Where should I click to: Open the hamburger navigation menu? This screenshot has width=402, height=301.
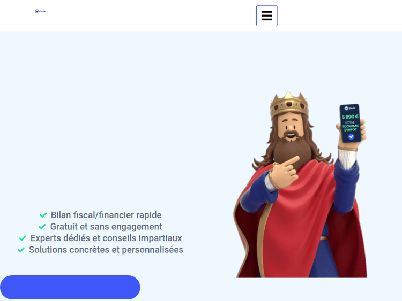266,16
